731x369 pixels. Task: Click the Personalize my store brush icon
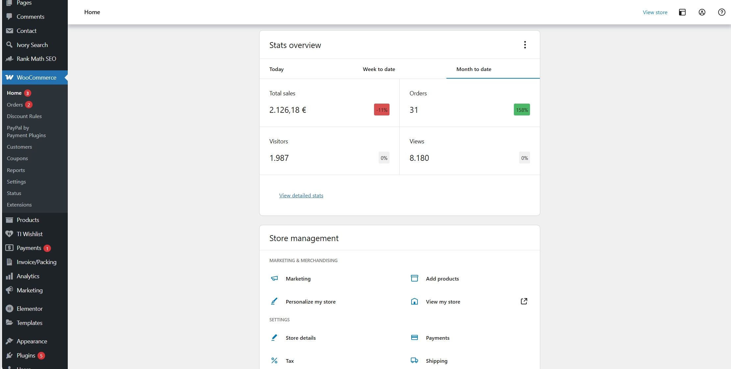274,301
